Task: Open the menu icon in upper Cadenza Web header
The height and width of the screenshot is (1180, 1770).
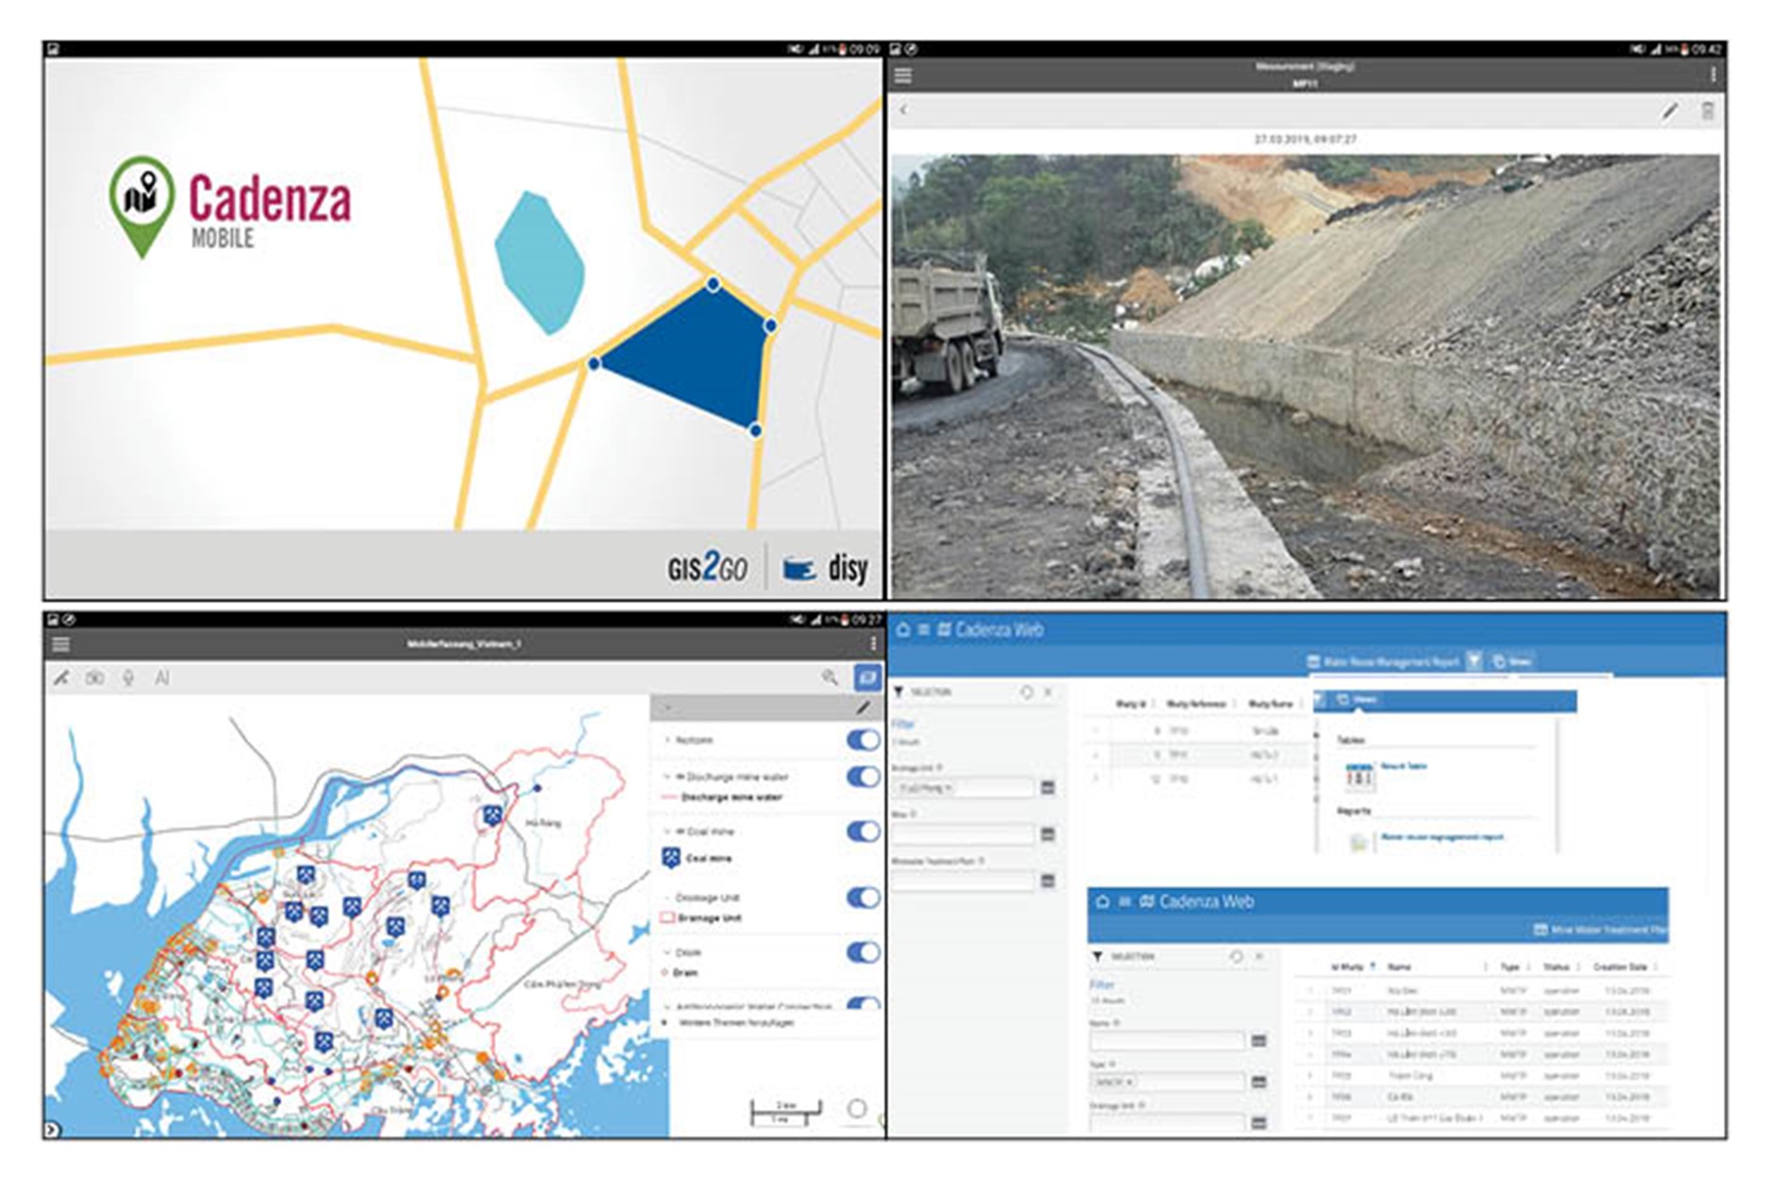Action: [x=923, y=630]
